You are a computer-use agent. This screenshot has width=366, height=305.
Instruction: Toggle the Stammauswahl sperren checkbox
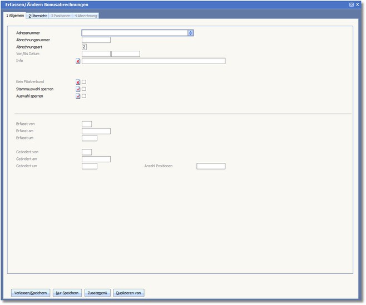coord(84,89)
